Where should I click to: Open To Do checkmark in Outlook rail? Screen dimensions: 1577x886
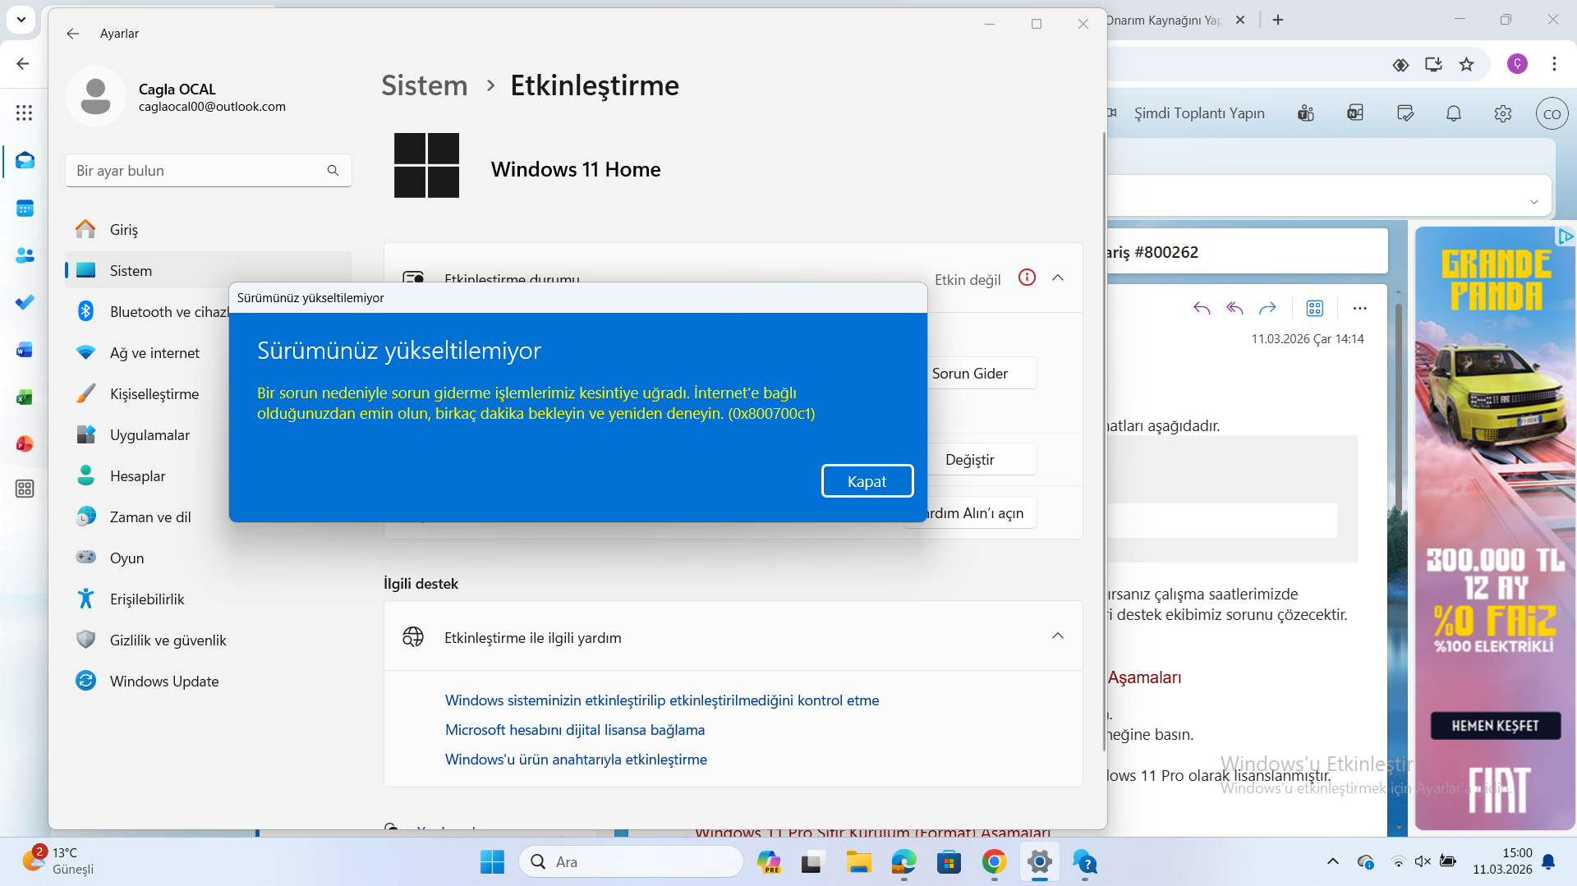coord(25,302)
